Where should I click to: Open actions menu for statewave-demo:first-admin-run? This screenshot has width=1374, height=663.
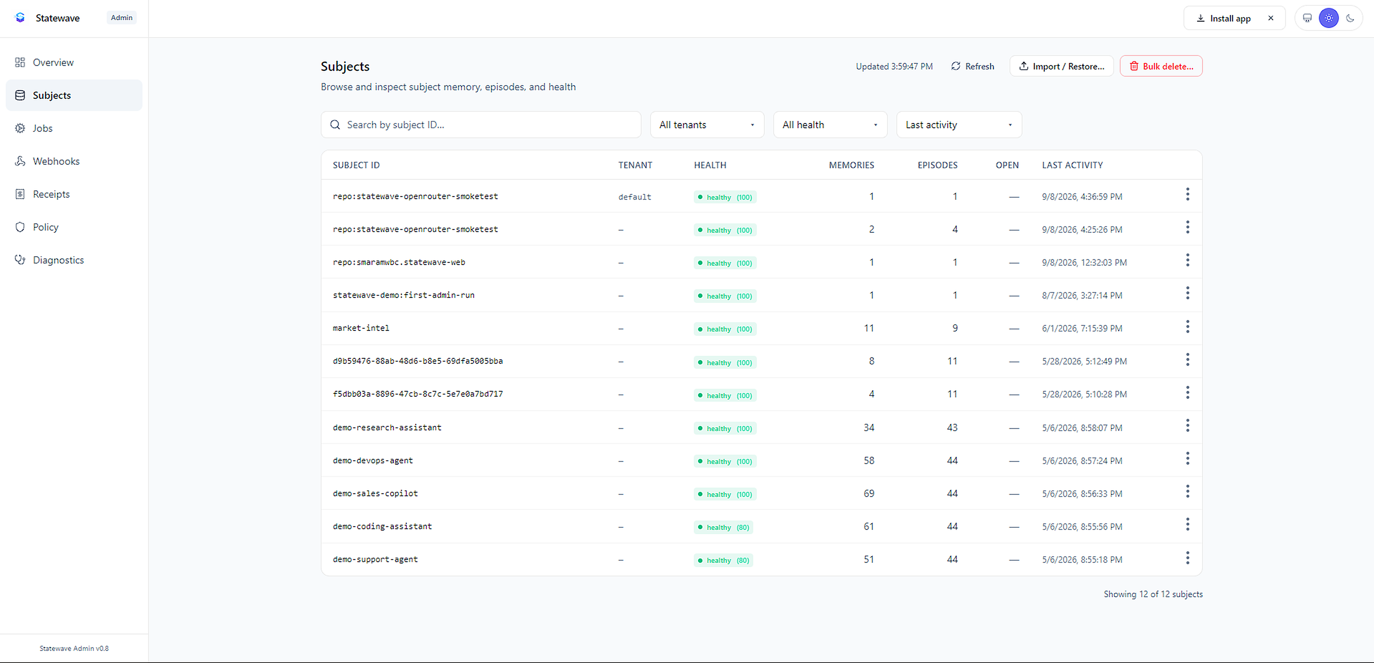pos(1188,293)
